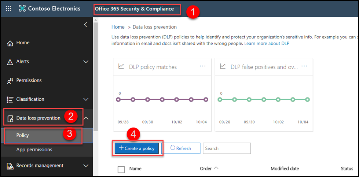
Task: Click into the Search input field
Action: 227,148
